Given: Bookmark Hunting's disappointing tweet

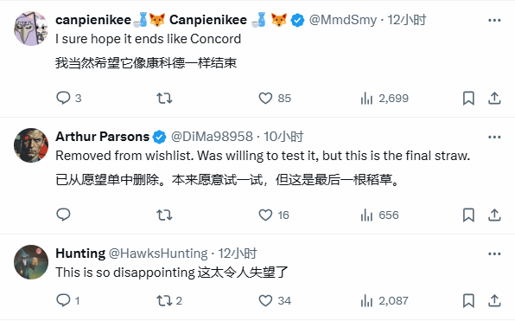Looking at the screenshot, I should tap(468, 300).
